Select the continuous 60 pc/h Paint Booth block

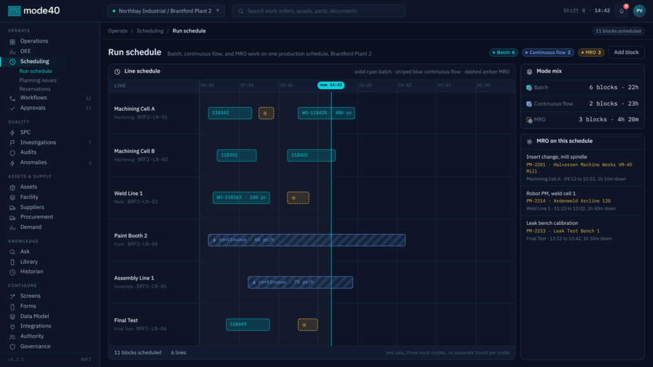[307, 240]
